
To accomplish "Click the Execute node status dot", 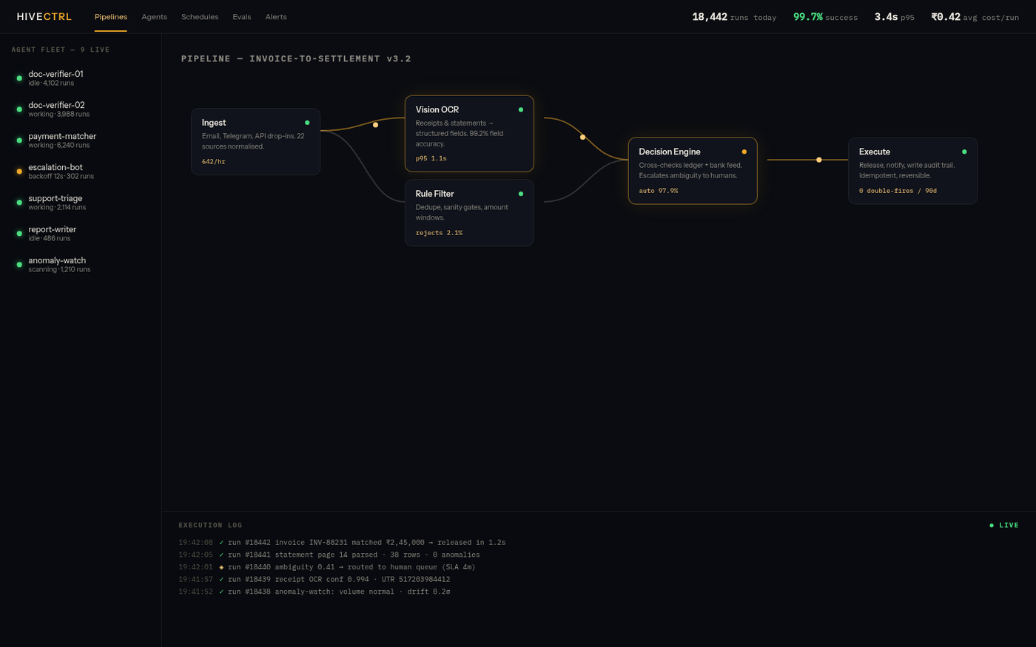I will point(964,152).
